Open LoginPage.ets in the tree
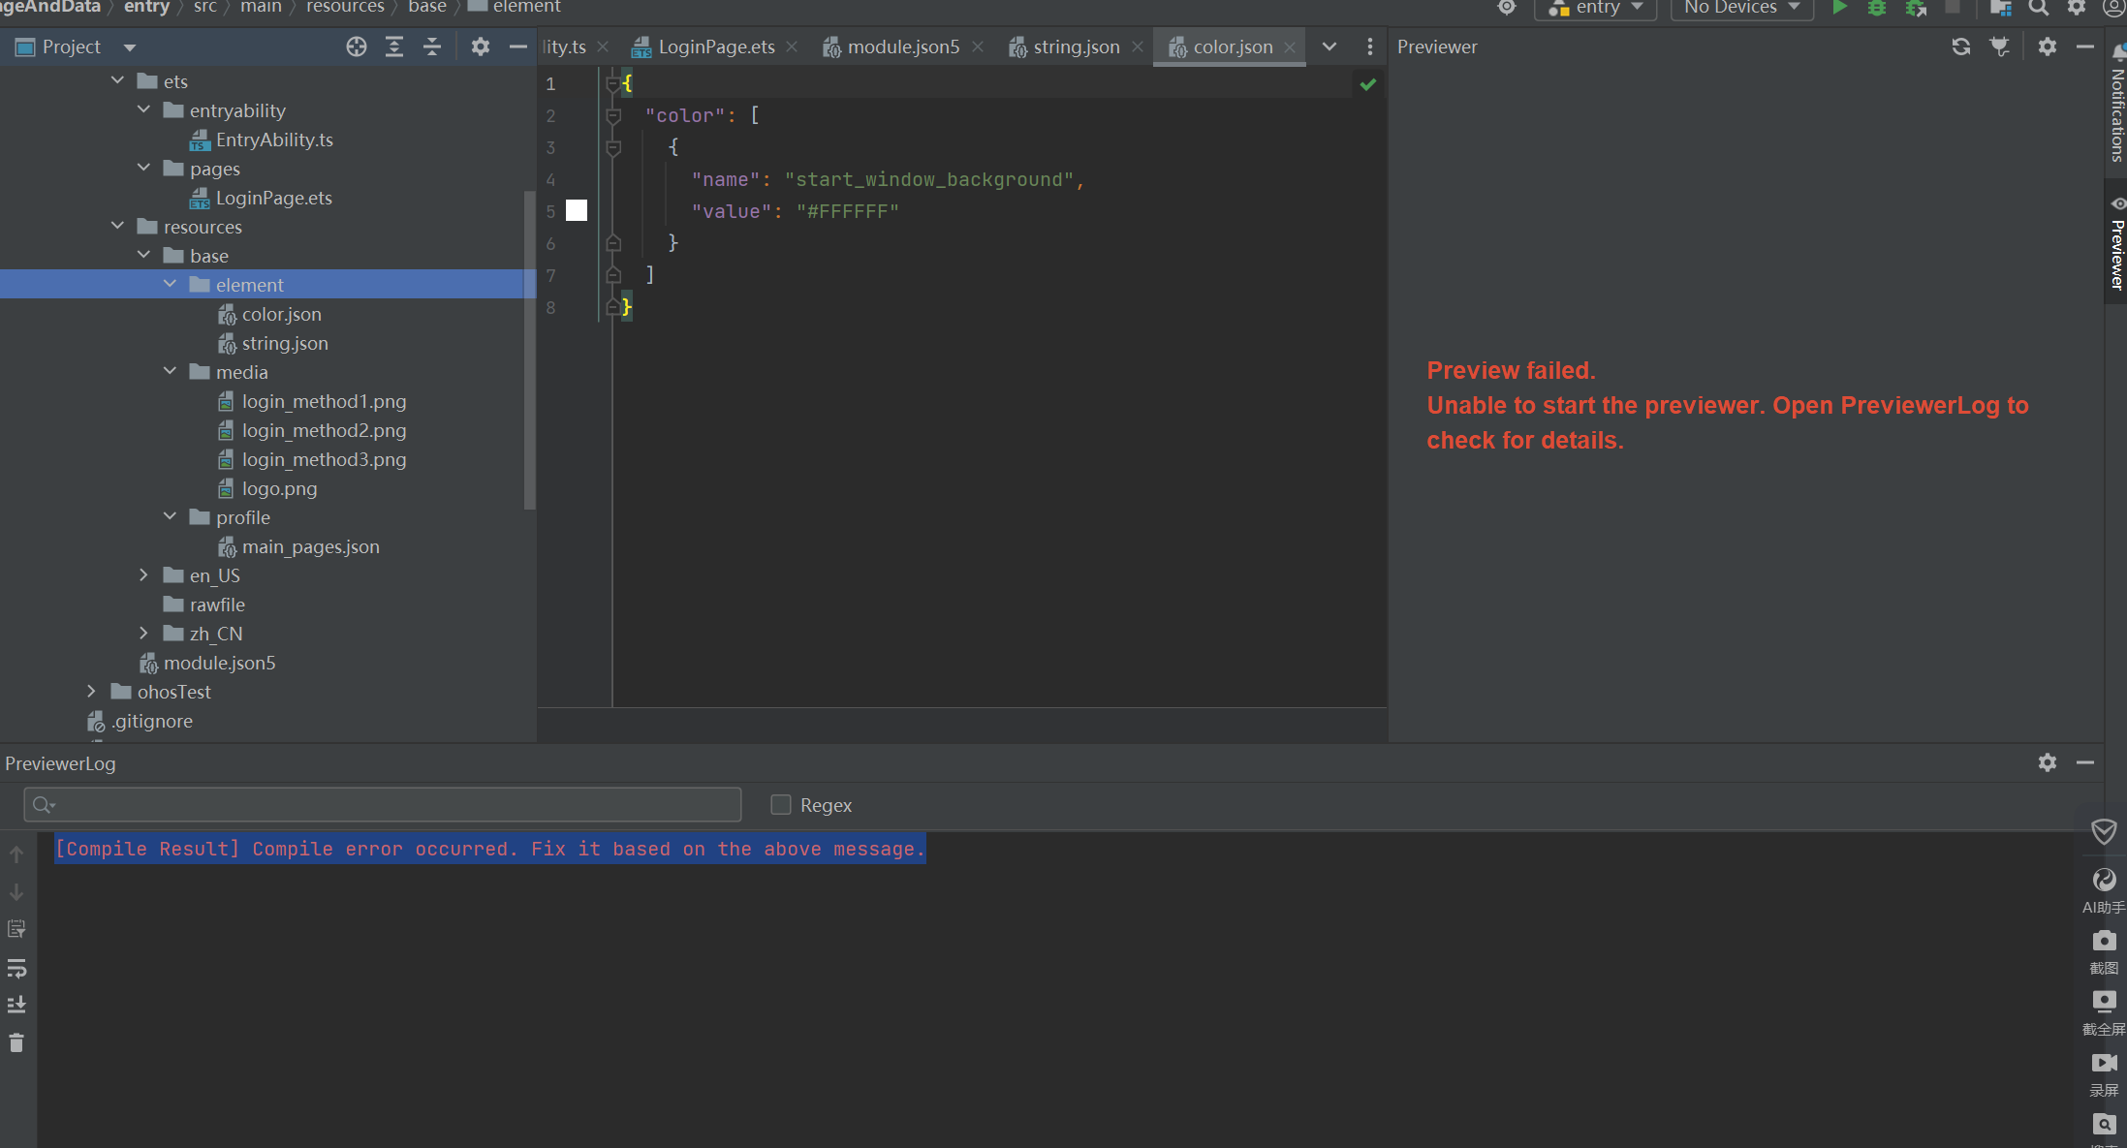 tap(273, 198)
